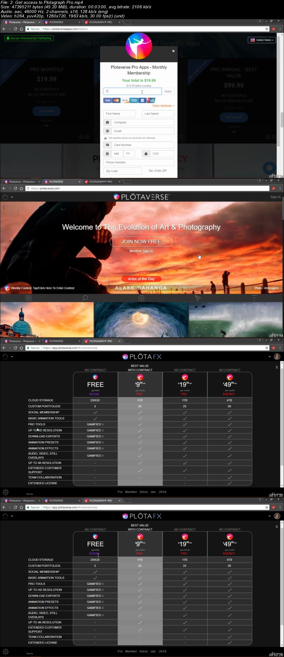284x657 pixels.
Task: Select the PLOTAGRAPH PRO tab in the checkout frame
Action: click(x=102, y=22)
